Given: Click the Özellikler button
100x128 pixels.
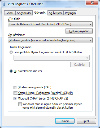Looking at the screenshot, I should pyautogui.click(x=80, y=65).
